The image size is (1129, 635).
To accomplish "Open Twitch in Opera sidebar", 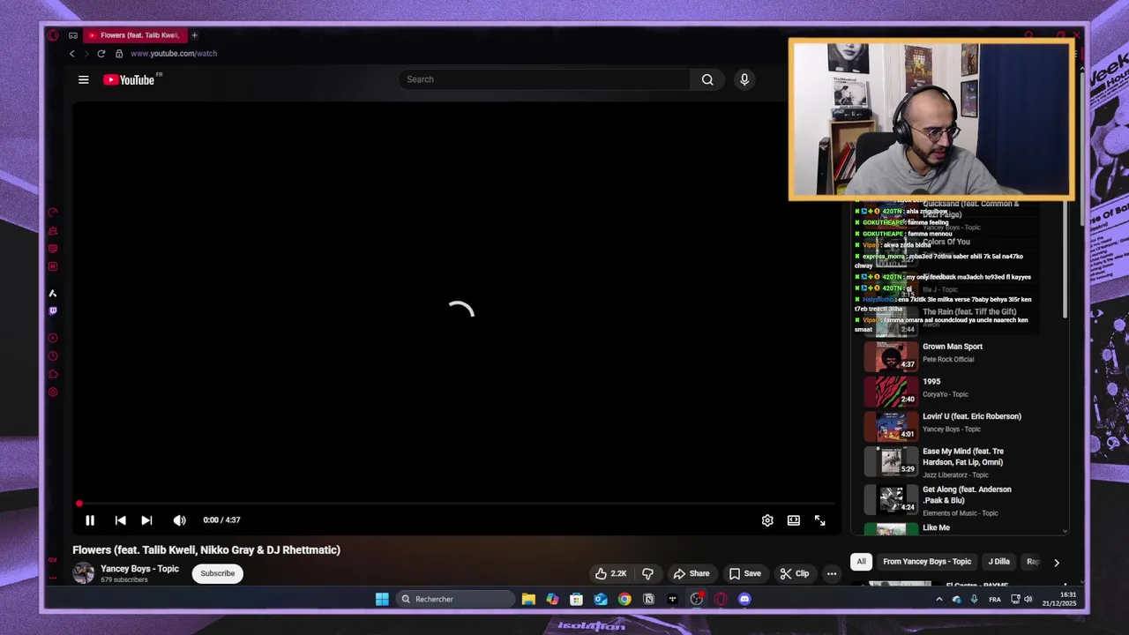I will pos(53,310).
